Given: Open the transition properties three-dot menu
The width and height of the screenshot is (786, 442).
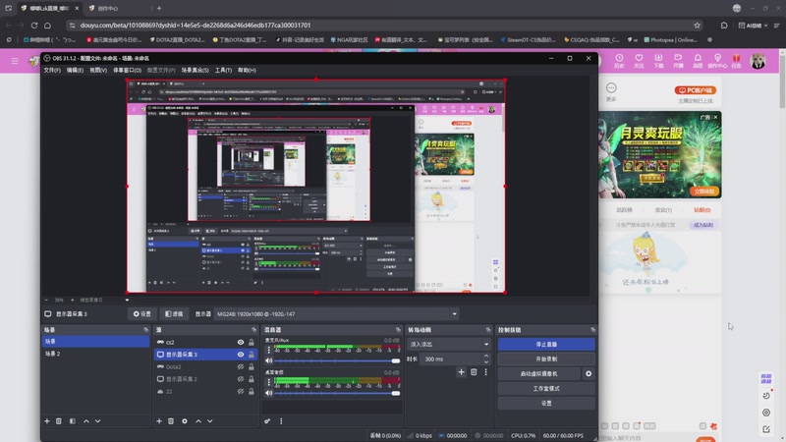Looking at the screenshot, I should 485,372.
